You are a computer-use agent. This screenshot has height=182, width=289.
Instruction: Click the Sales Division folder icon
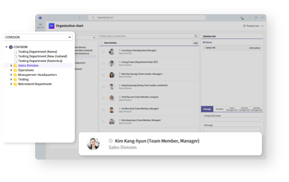15,66
